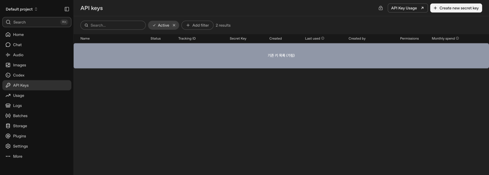Click the Settings gear icon

(x=8, y=146)
